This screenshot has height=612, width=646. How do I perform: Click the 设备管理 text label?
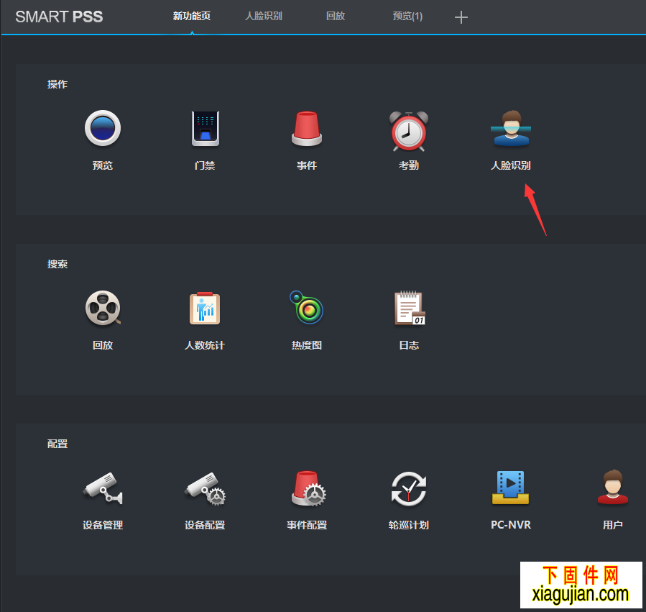[x=103, y=525]
